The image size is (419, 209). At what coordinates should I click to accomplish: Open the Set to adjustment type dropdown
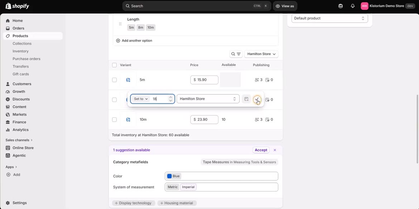pyautogui.click(x=141, y=99)
